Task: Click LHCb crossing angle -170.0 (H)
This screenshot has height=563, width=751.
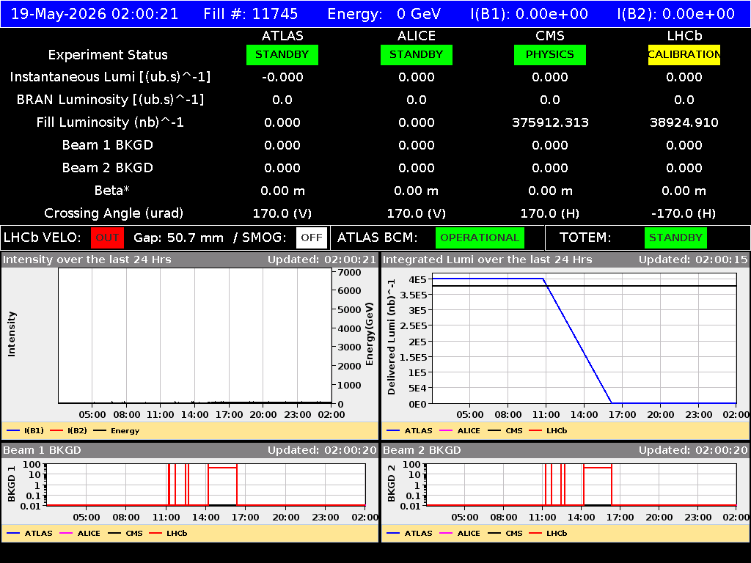Action: click(x=684, y=213)
